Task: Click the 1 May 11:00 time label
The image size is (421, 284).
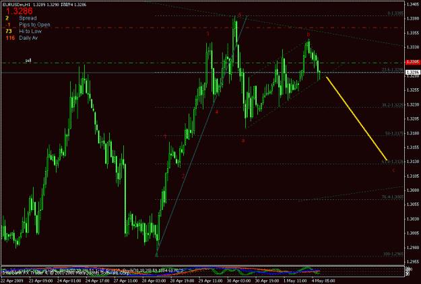Action: (295, 281)
